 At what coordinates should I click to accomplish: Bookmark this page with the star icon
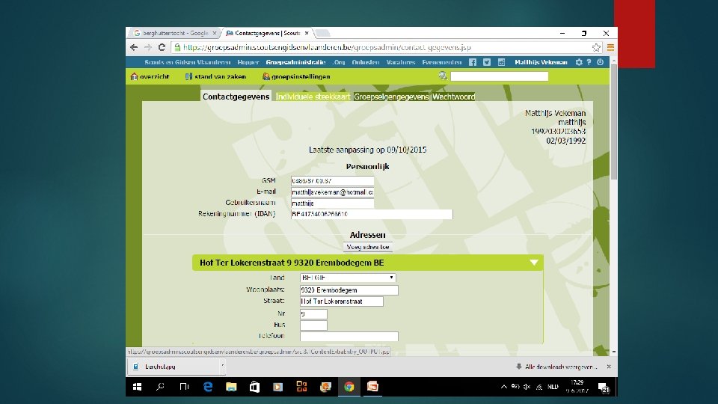[x=596, y=47]
